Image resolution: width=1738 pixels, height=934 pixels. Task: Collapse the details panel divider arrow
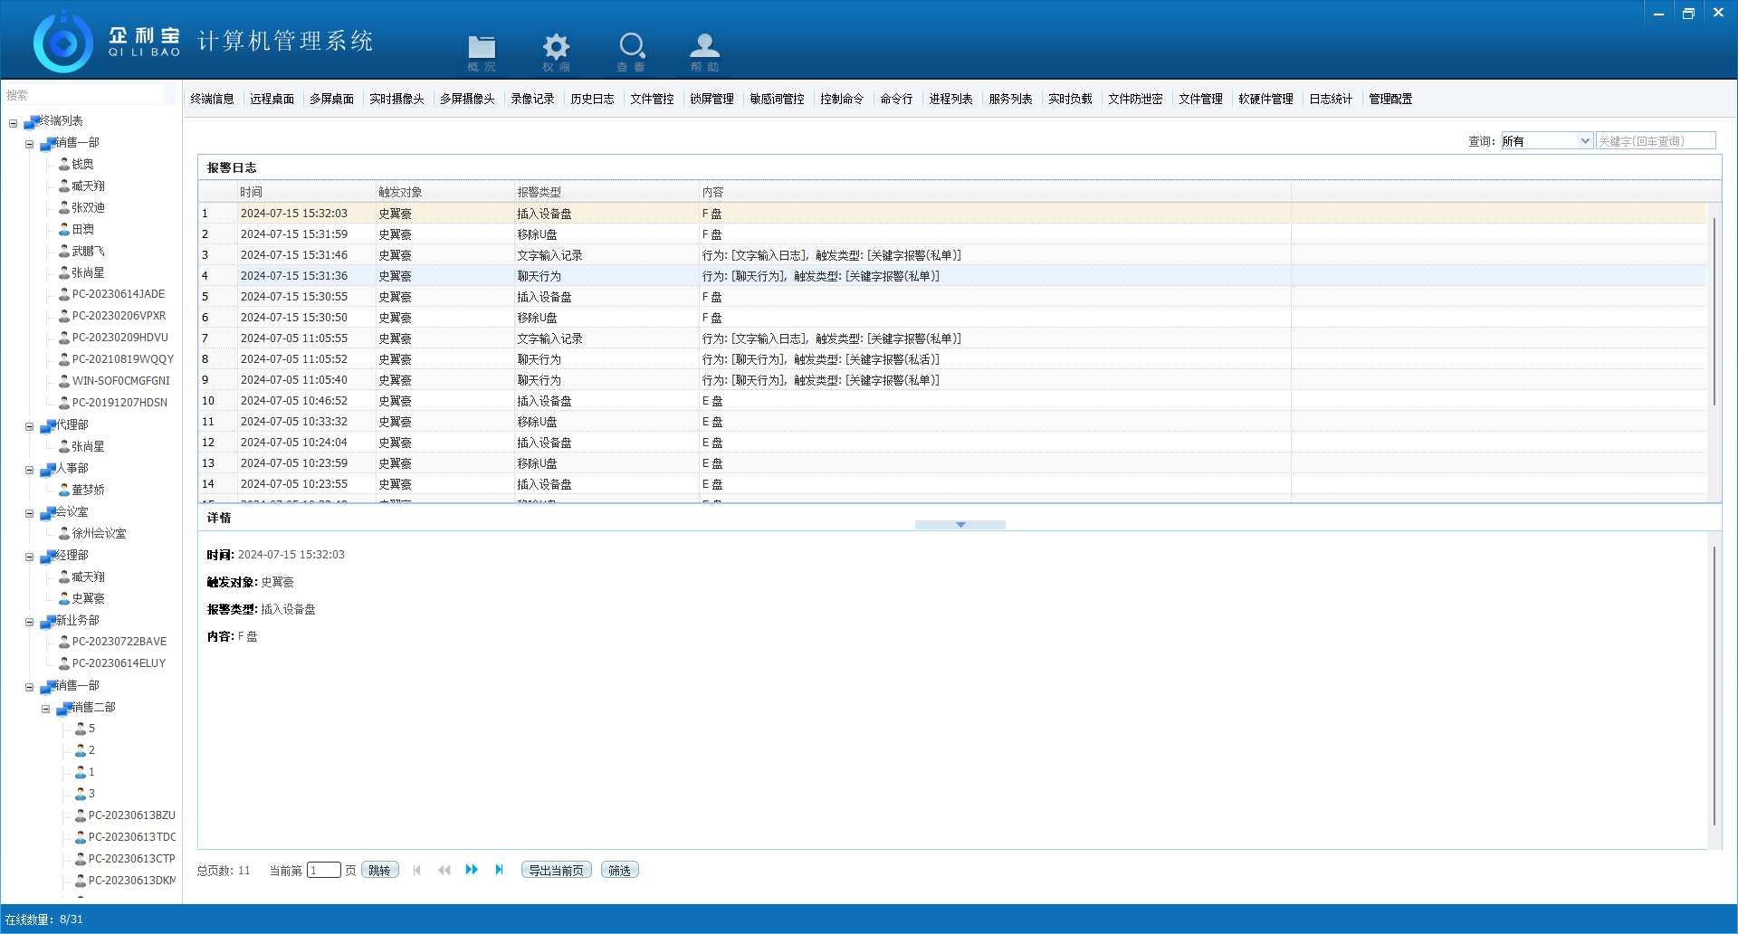tap(960, 525)
